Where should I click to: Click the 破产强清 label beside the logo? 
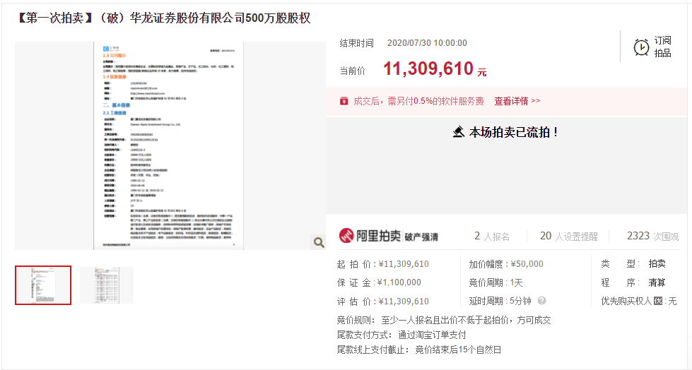(x=421, y=237)
